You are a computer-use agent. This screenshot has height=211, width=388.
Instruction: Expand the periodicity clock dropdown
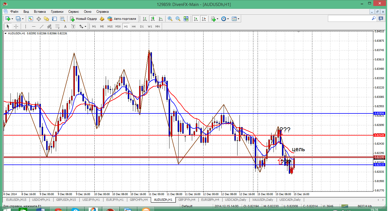pos(225,19)
